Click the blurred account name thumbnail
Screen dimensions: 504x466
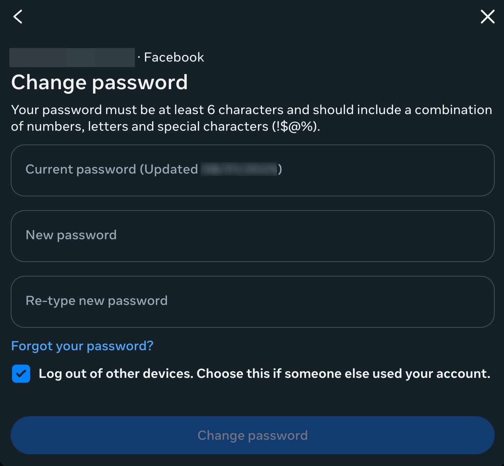[x=72, y=57]
